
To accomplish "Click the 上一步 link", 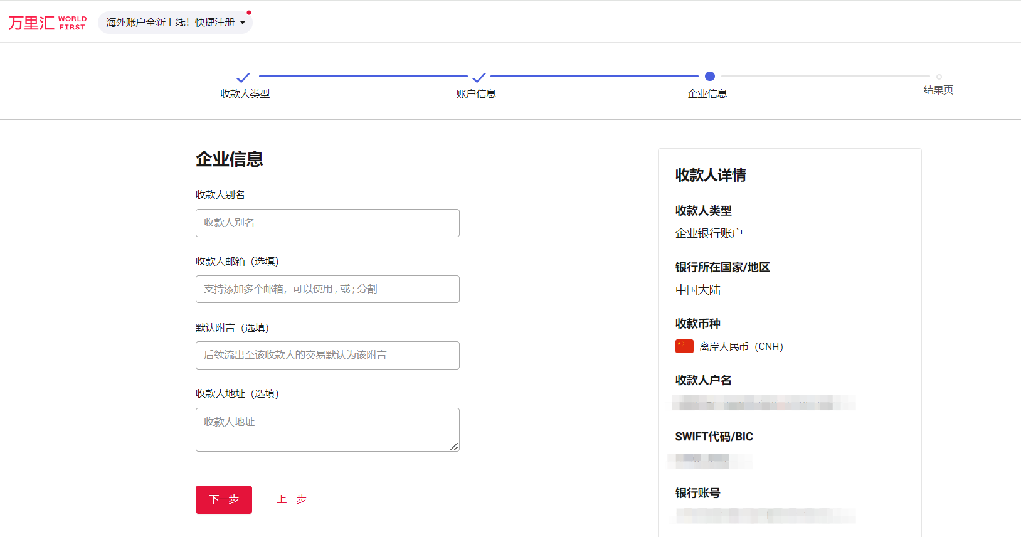I will tap(292, 499).
